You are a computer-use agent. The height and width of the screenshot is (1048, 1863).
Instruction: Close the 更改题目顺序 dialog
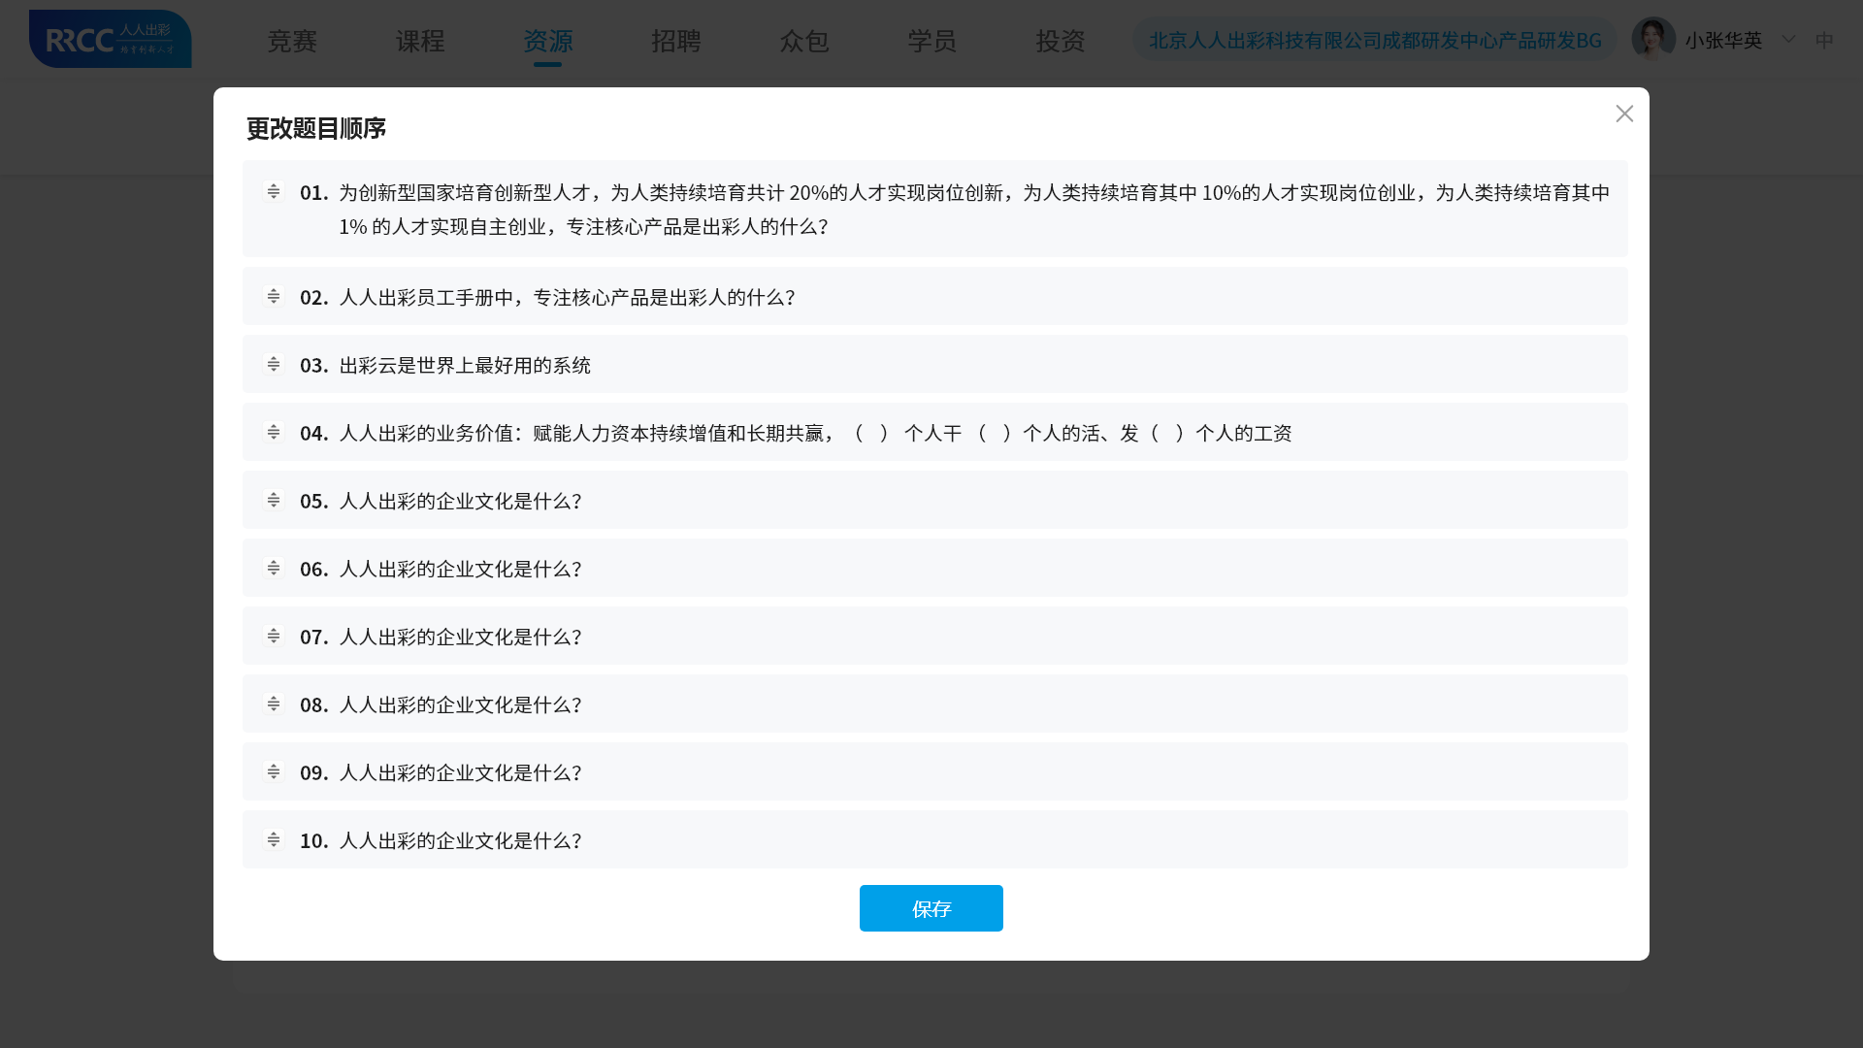(1624, 114)
